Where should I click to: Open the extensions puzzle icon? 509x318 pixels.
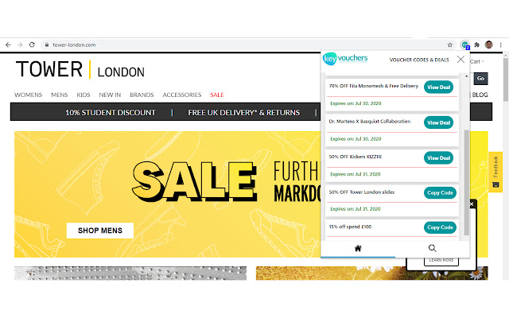pos(477,45)
